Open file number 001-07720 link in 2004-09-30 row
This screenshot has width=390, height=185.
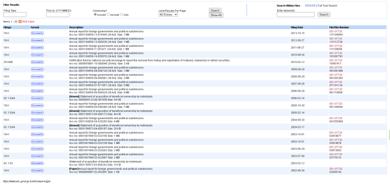(336, 118)
